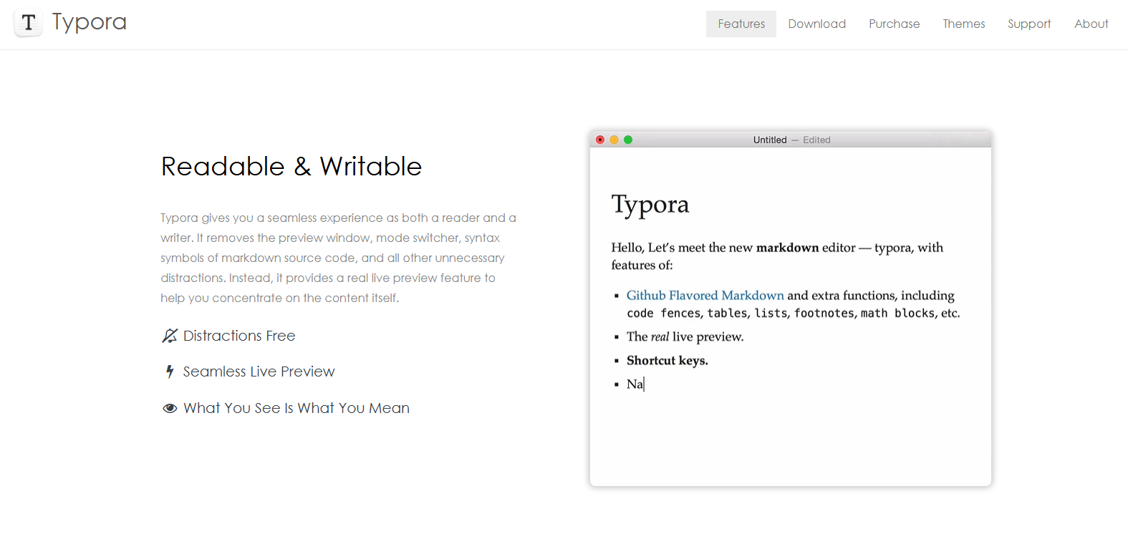Click the eye icon for What You See

coord(170,408)
